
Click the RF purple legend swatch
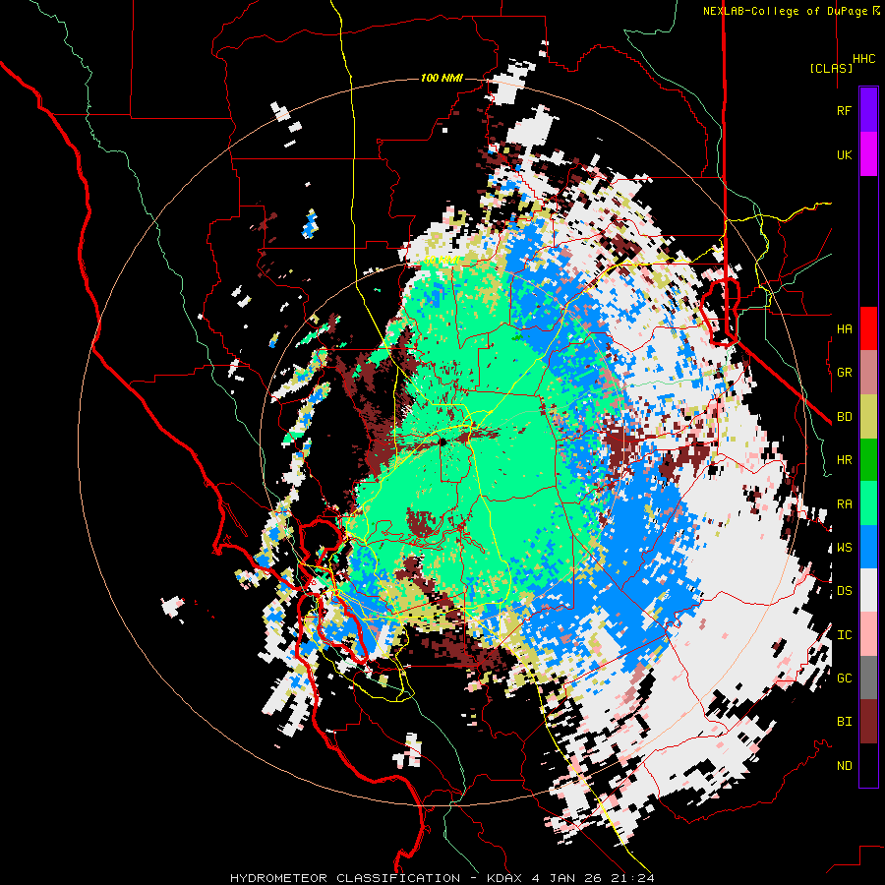(x=868, y=110)
